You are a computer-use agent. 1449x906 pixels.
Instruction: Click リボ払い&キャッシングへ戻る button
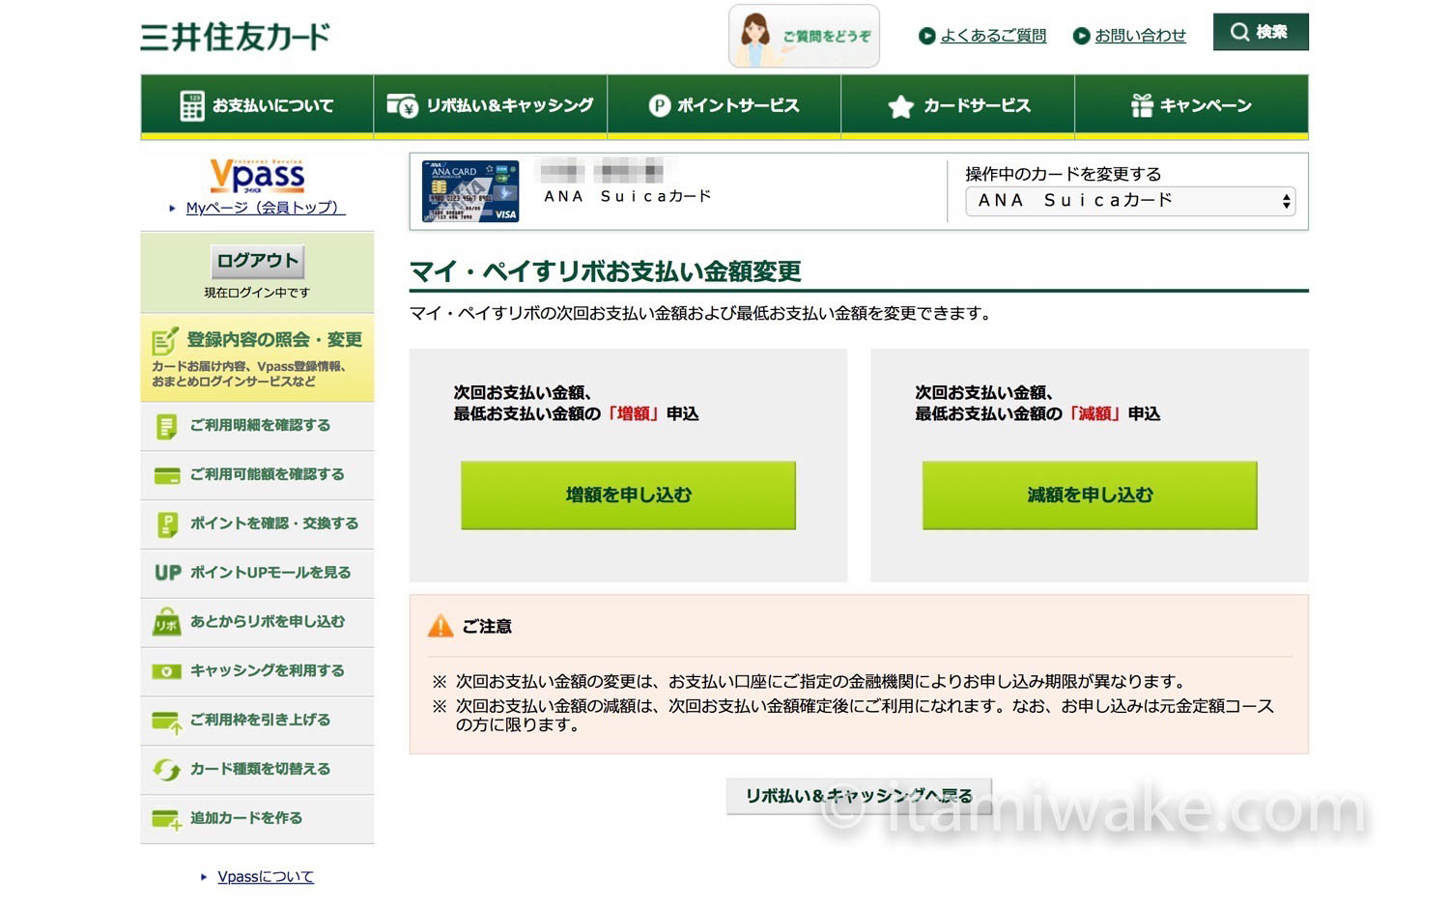(x=859, y=797)
